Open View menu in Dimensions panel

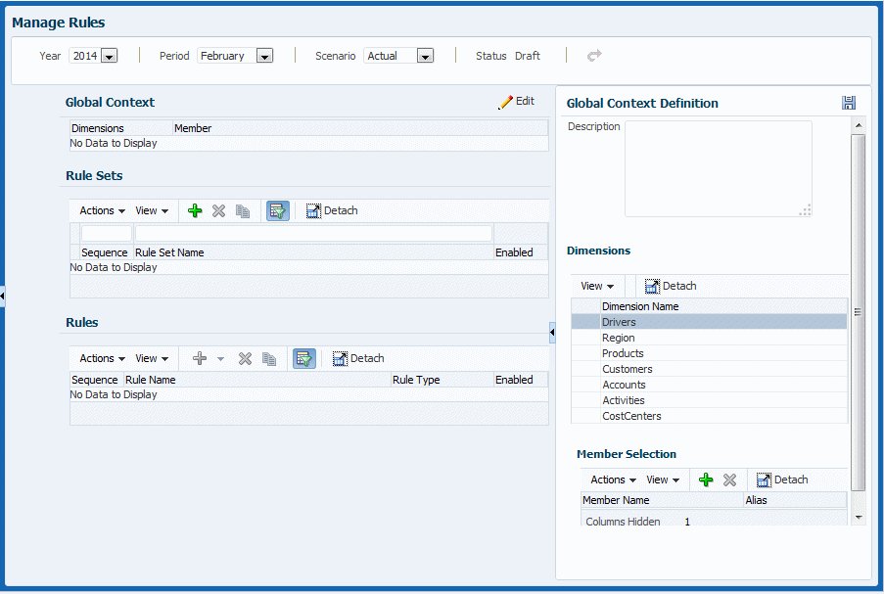pyautogui.click(x=597, y=287)
